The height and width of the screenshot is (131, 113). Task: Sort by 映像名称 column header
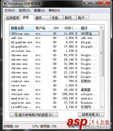(x=22, y=28)
